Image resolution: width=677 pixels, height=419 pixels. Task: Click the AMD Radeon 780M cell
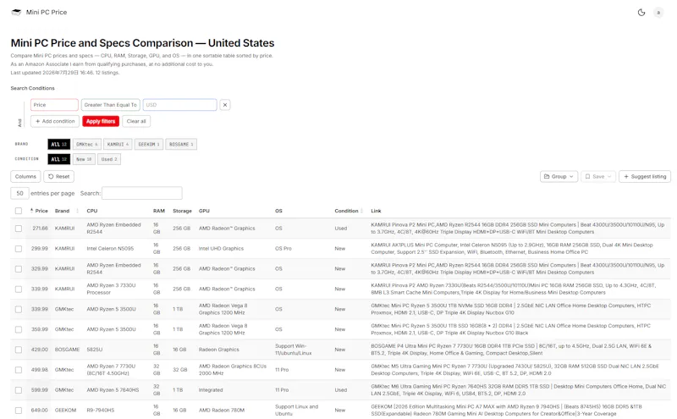pyautogui.click(x=222, y=411)
